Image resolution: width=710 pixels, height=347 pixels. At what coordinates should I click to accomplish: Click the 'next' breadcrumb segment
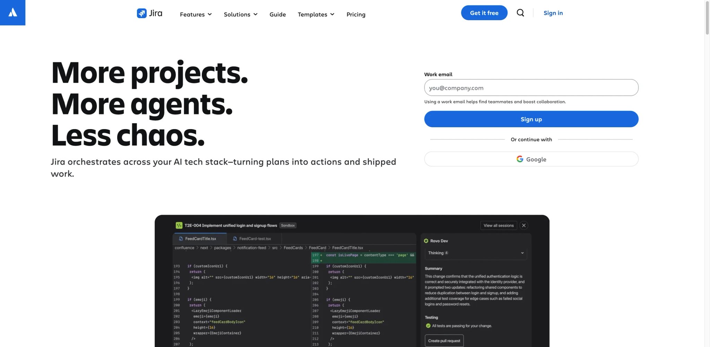tap(204, 248)
